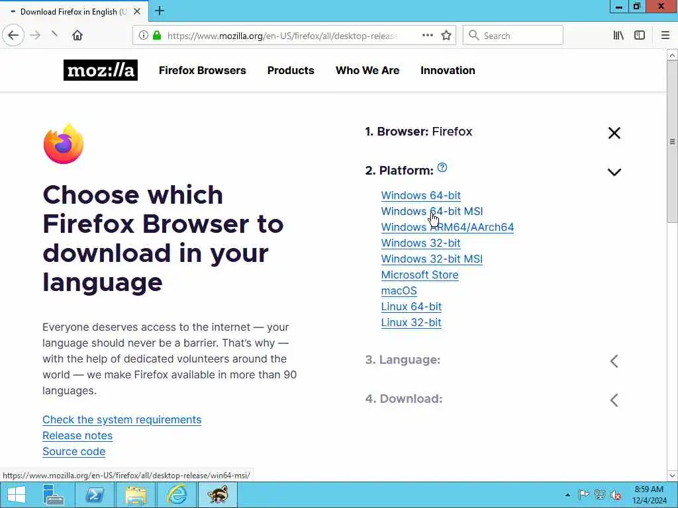The image size is (678, 508).
Task: Choose the Windows 64-bit platform link
Action: [420, 195]
